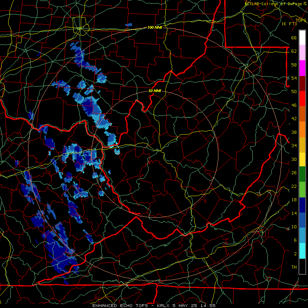Click the "[K FT]" units label
The image size is (308, 308).
point(289,24)
